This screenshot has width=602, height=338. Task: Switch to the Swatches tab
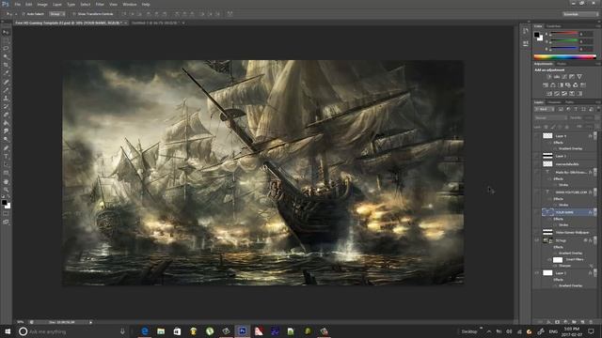click(554, 26)
